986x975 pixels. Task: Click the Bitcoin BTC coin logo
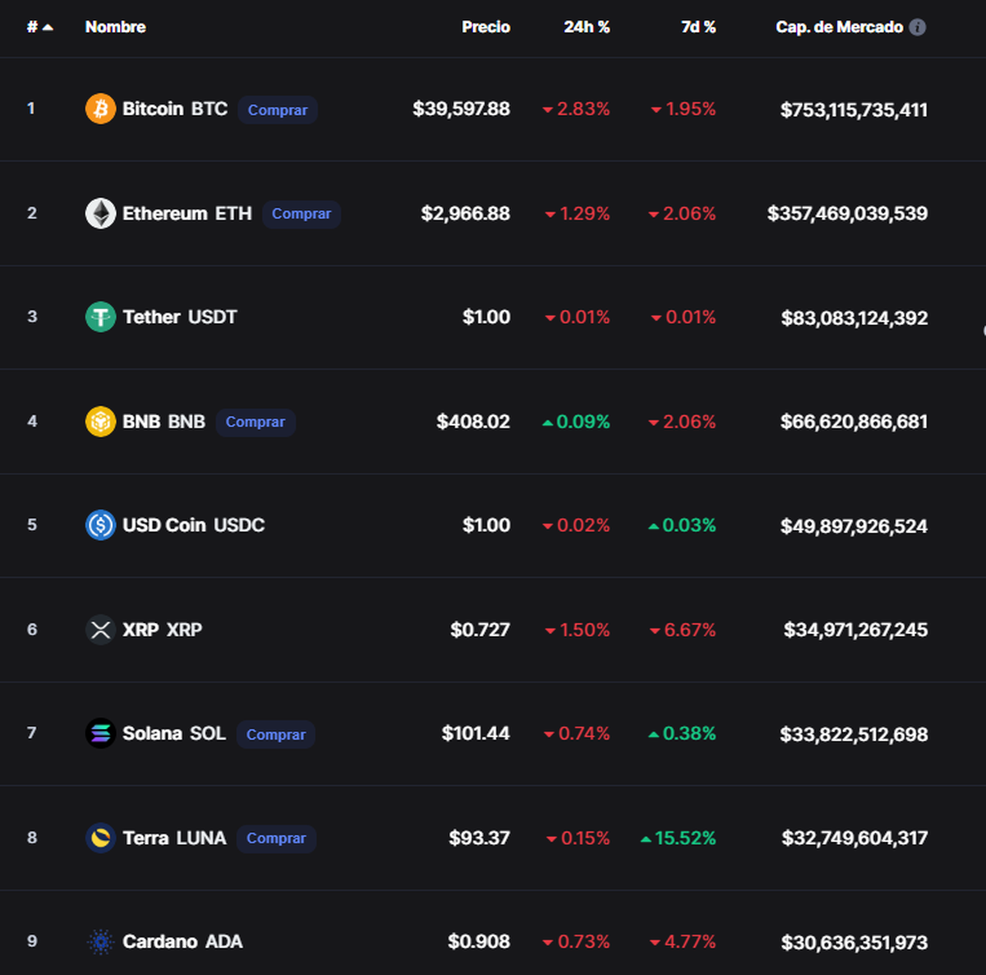click(x=100, y=109)
